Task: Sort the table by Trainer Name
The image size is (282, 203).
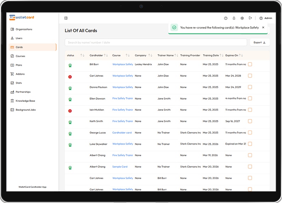Action: 176,55
